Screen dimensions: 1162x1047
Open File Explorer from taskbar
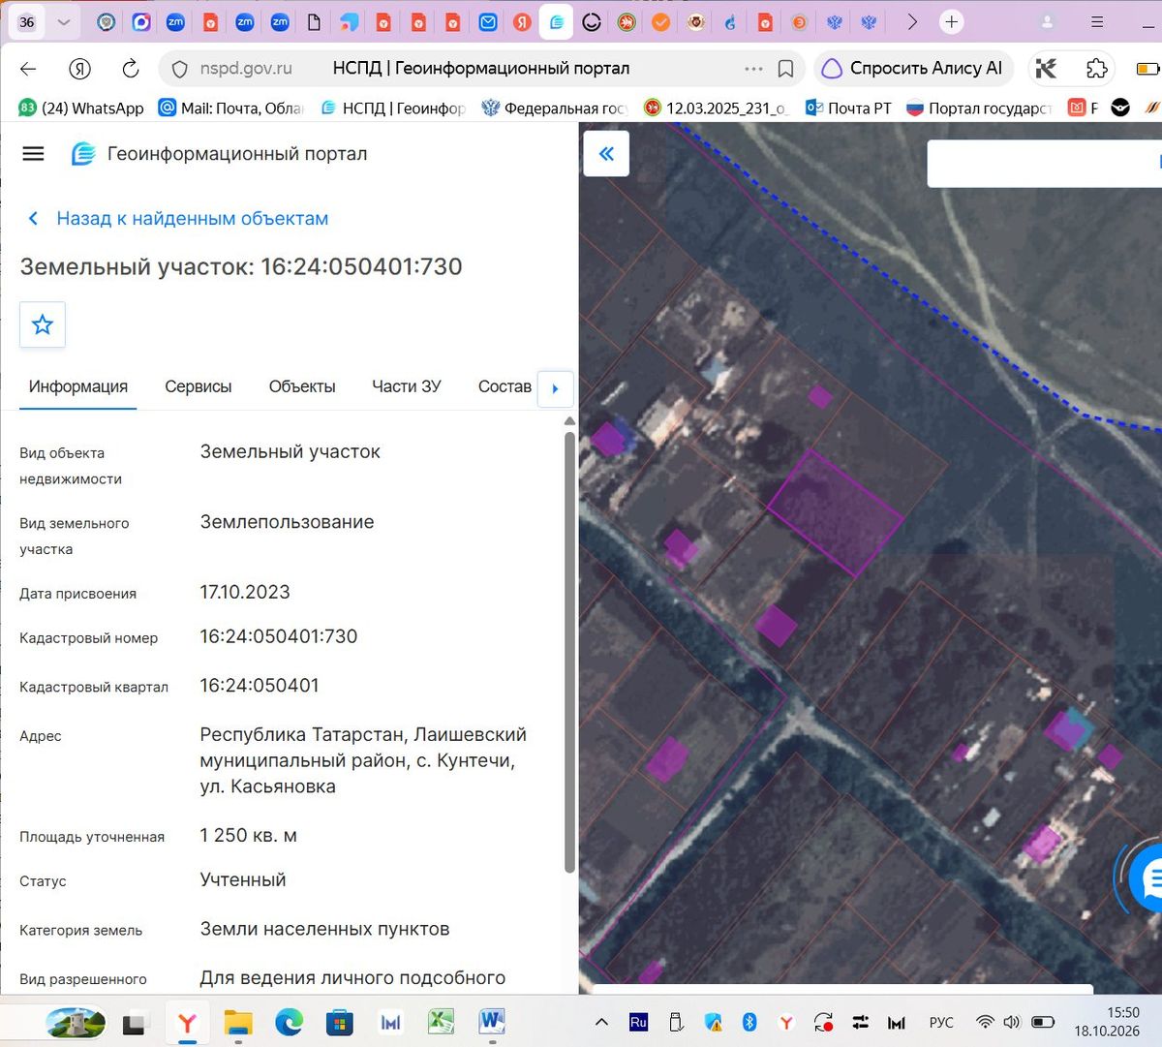pyautogui.click(x=238, y=1022)
